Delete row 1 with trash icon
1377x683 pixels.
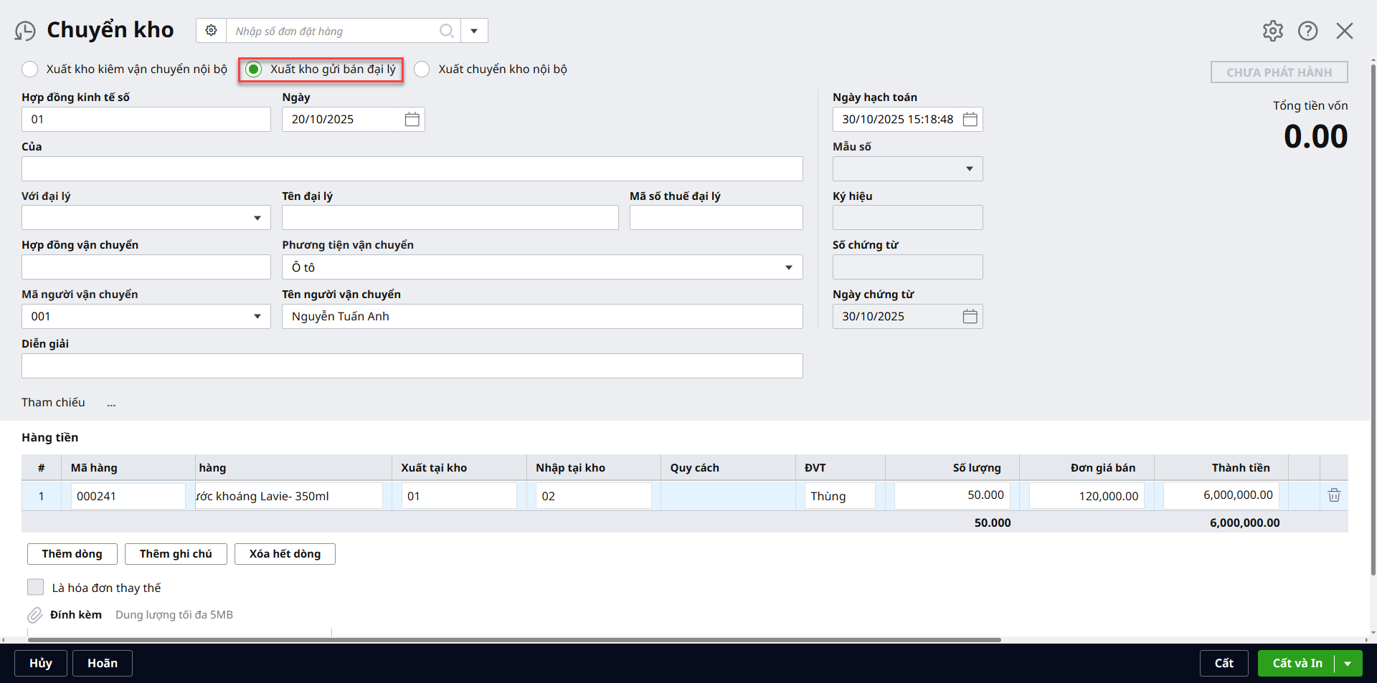[x=1333, y=495]
